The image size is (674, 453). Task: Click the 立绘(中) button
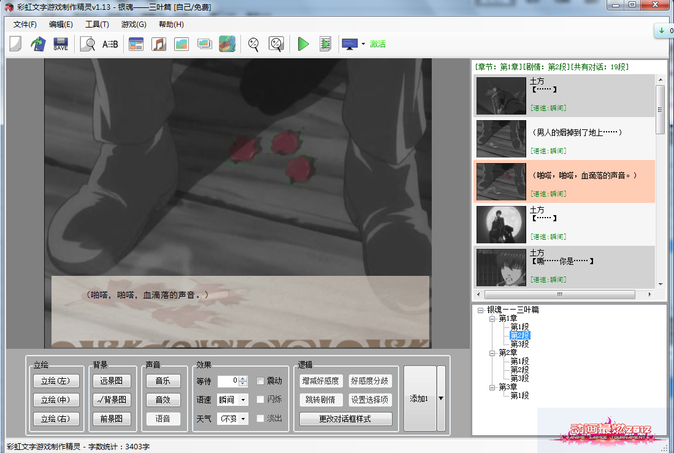coord(56,400)
